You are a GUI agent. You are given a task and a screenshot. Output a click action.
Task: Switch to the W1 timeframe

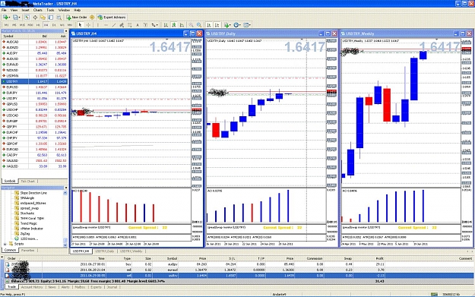62,25
